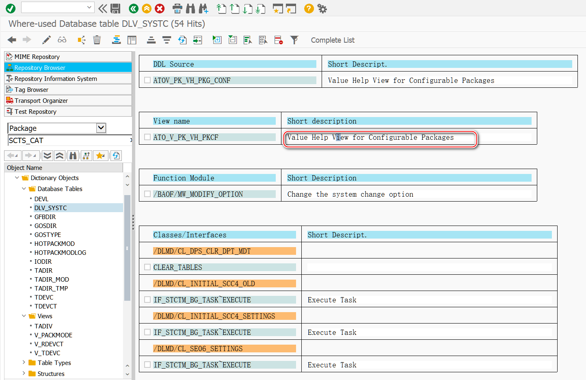The height and width of the screenshot is (380, 586).
Task: Click the yellow Exit icon
Action: pos(147,9)
